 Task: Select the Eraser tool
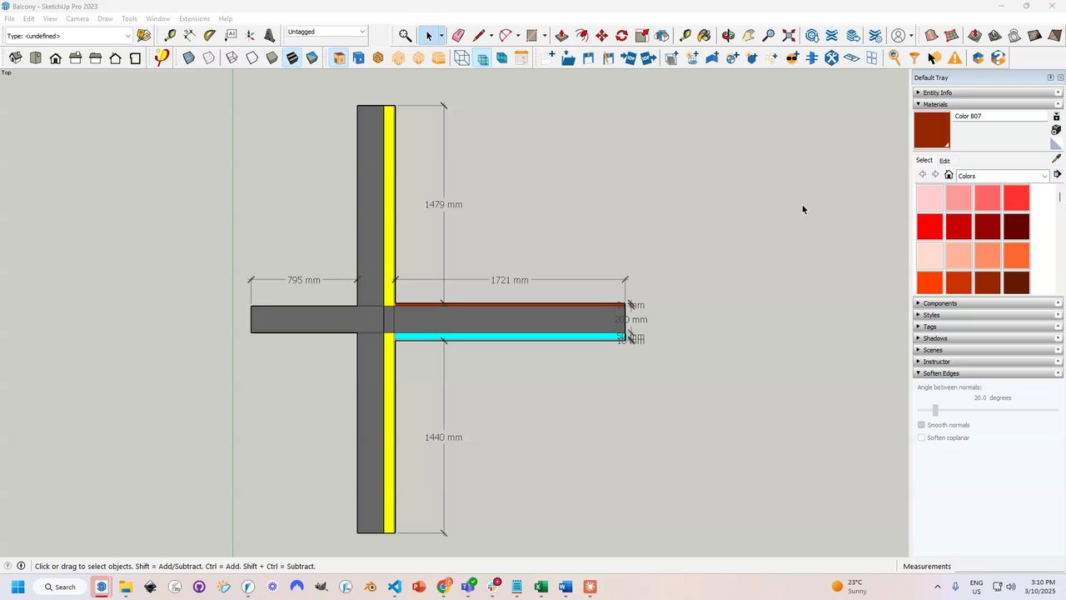tap(458, 36)
